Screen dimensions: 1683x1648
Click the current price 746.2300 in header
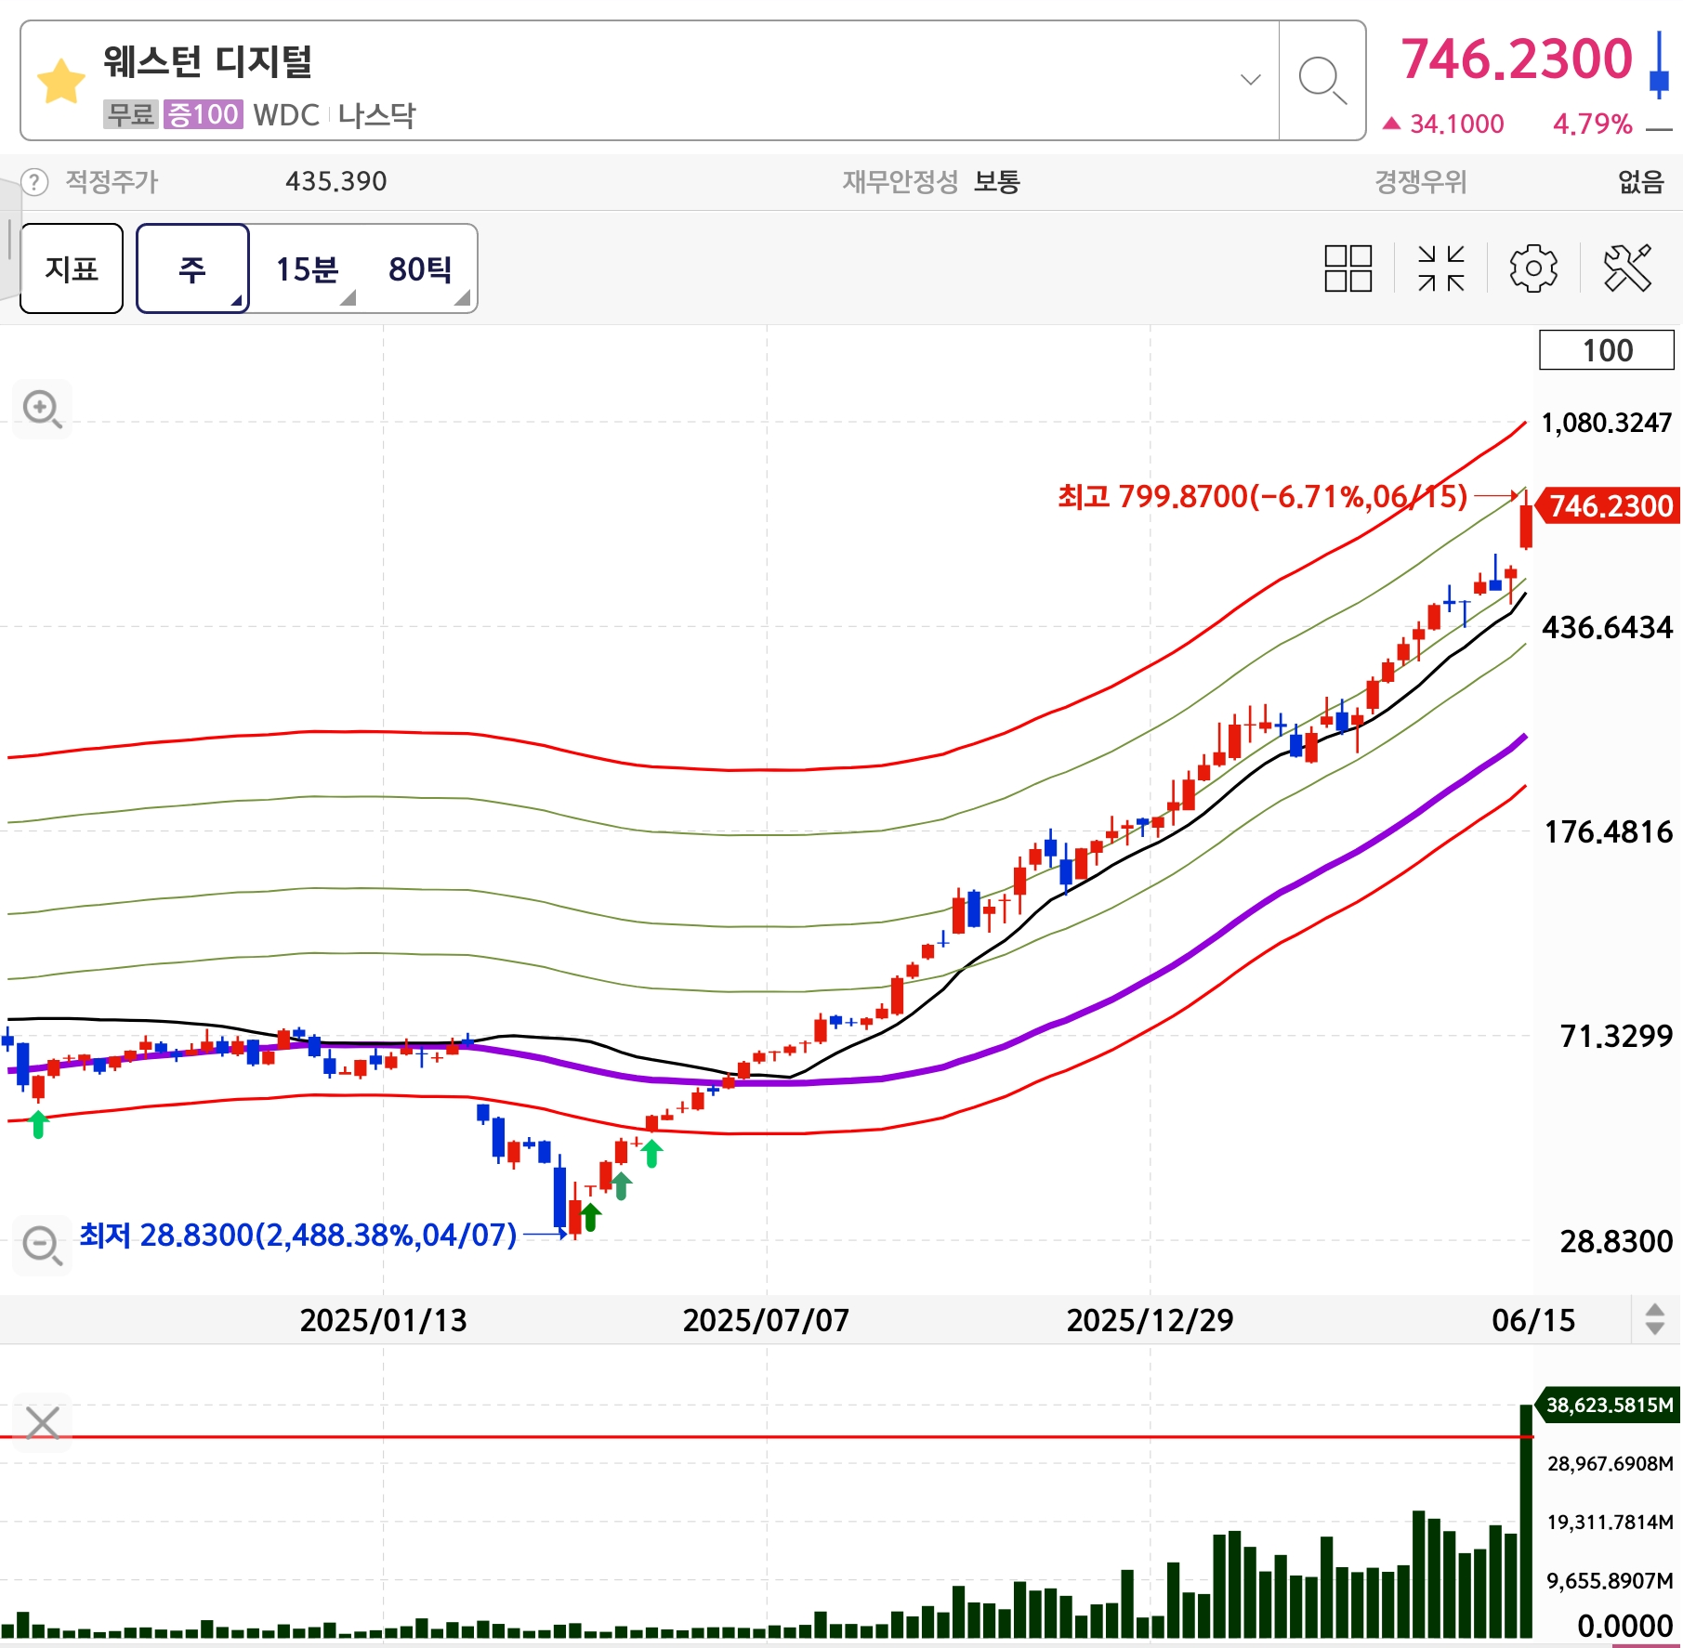pyautogui.click(x=1517, y=59)
